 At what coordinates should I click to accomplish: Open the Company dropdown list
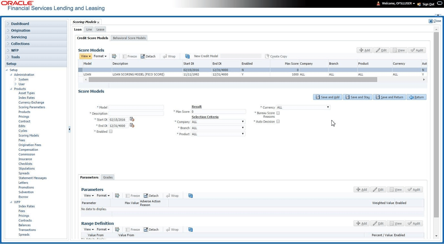click(218, 122)
